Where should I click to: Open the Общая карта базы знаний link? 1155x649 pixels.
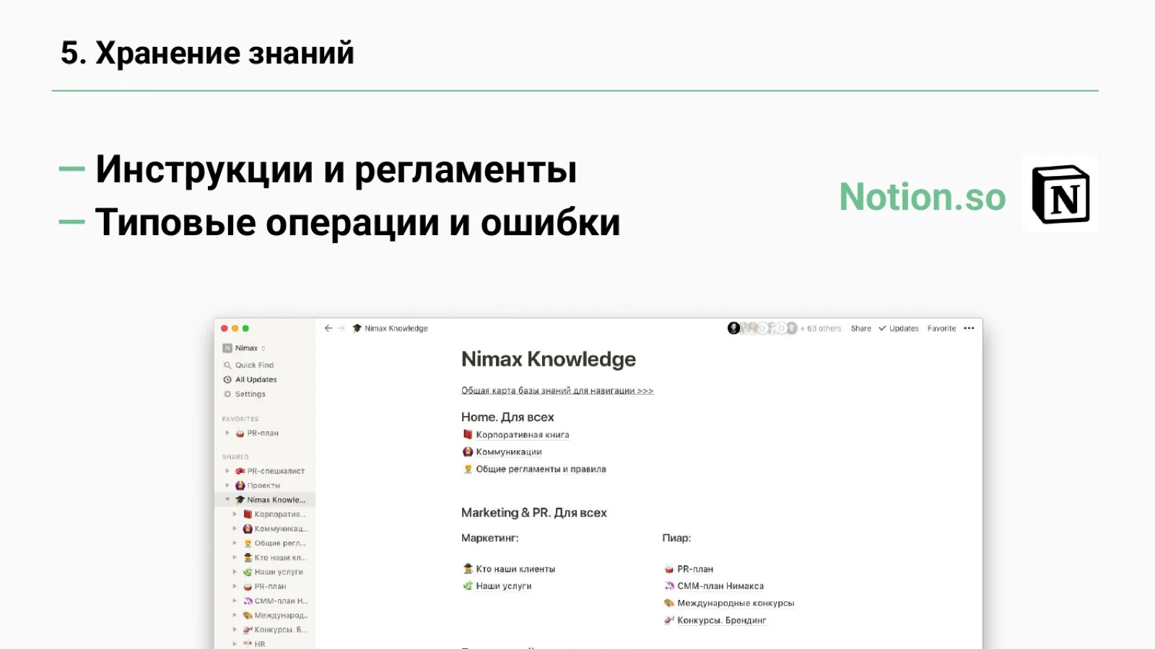(557, 390)
